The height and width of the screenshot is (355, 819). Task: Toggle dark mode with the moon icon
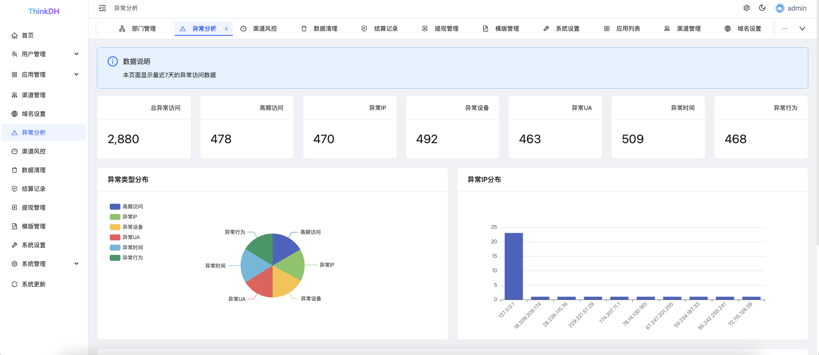pos(762,8)
